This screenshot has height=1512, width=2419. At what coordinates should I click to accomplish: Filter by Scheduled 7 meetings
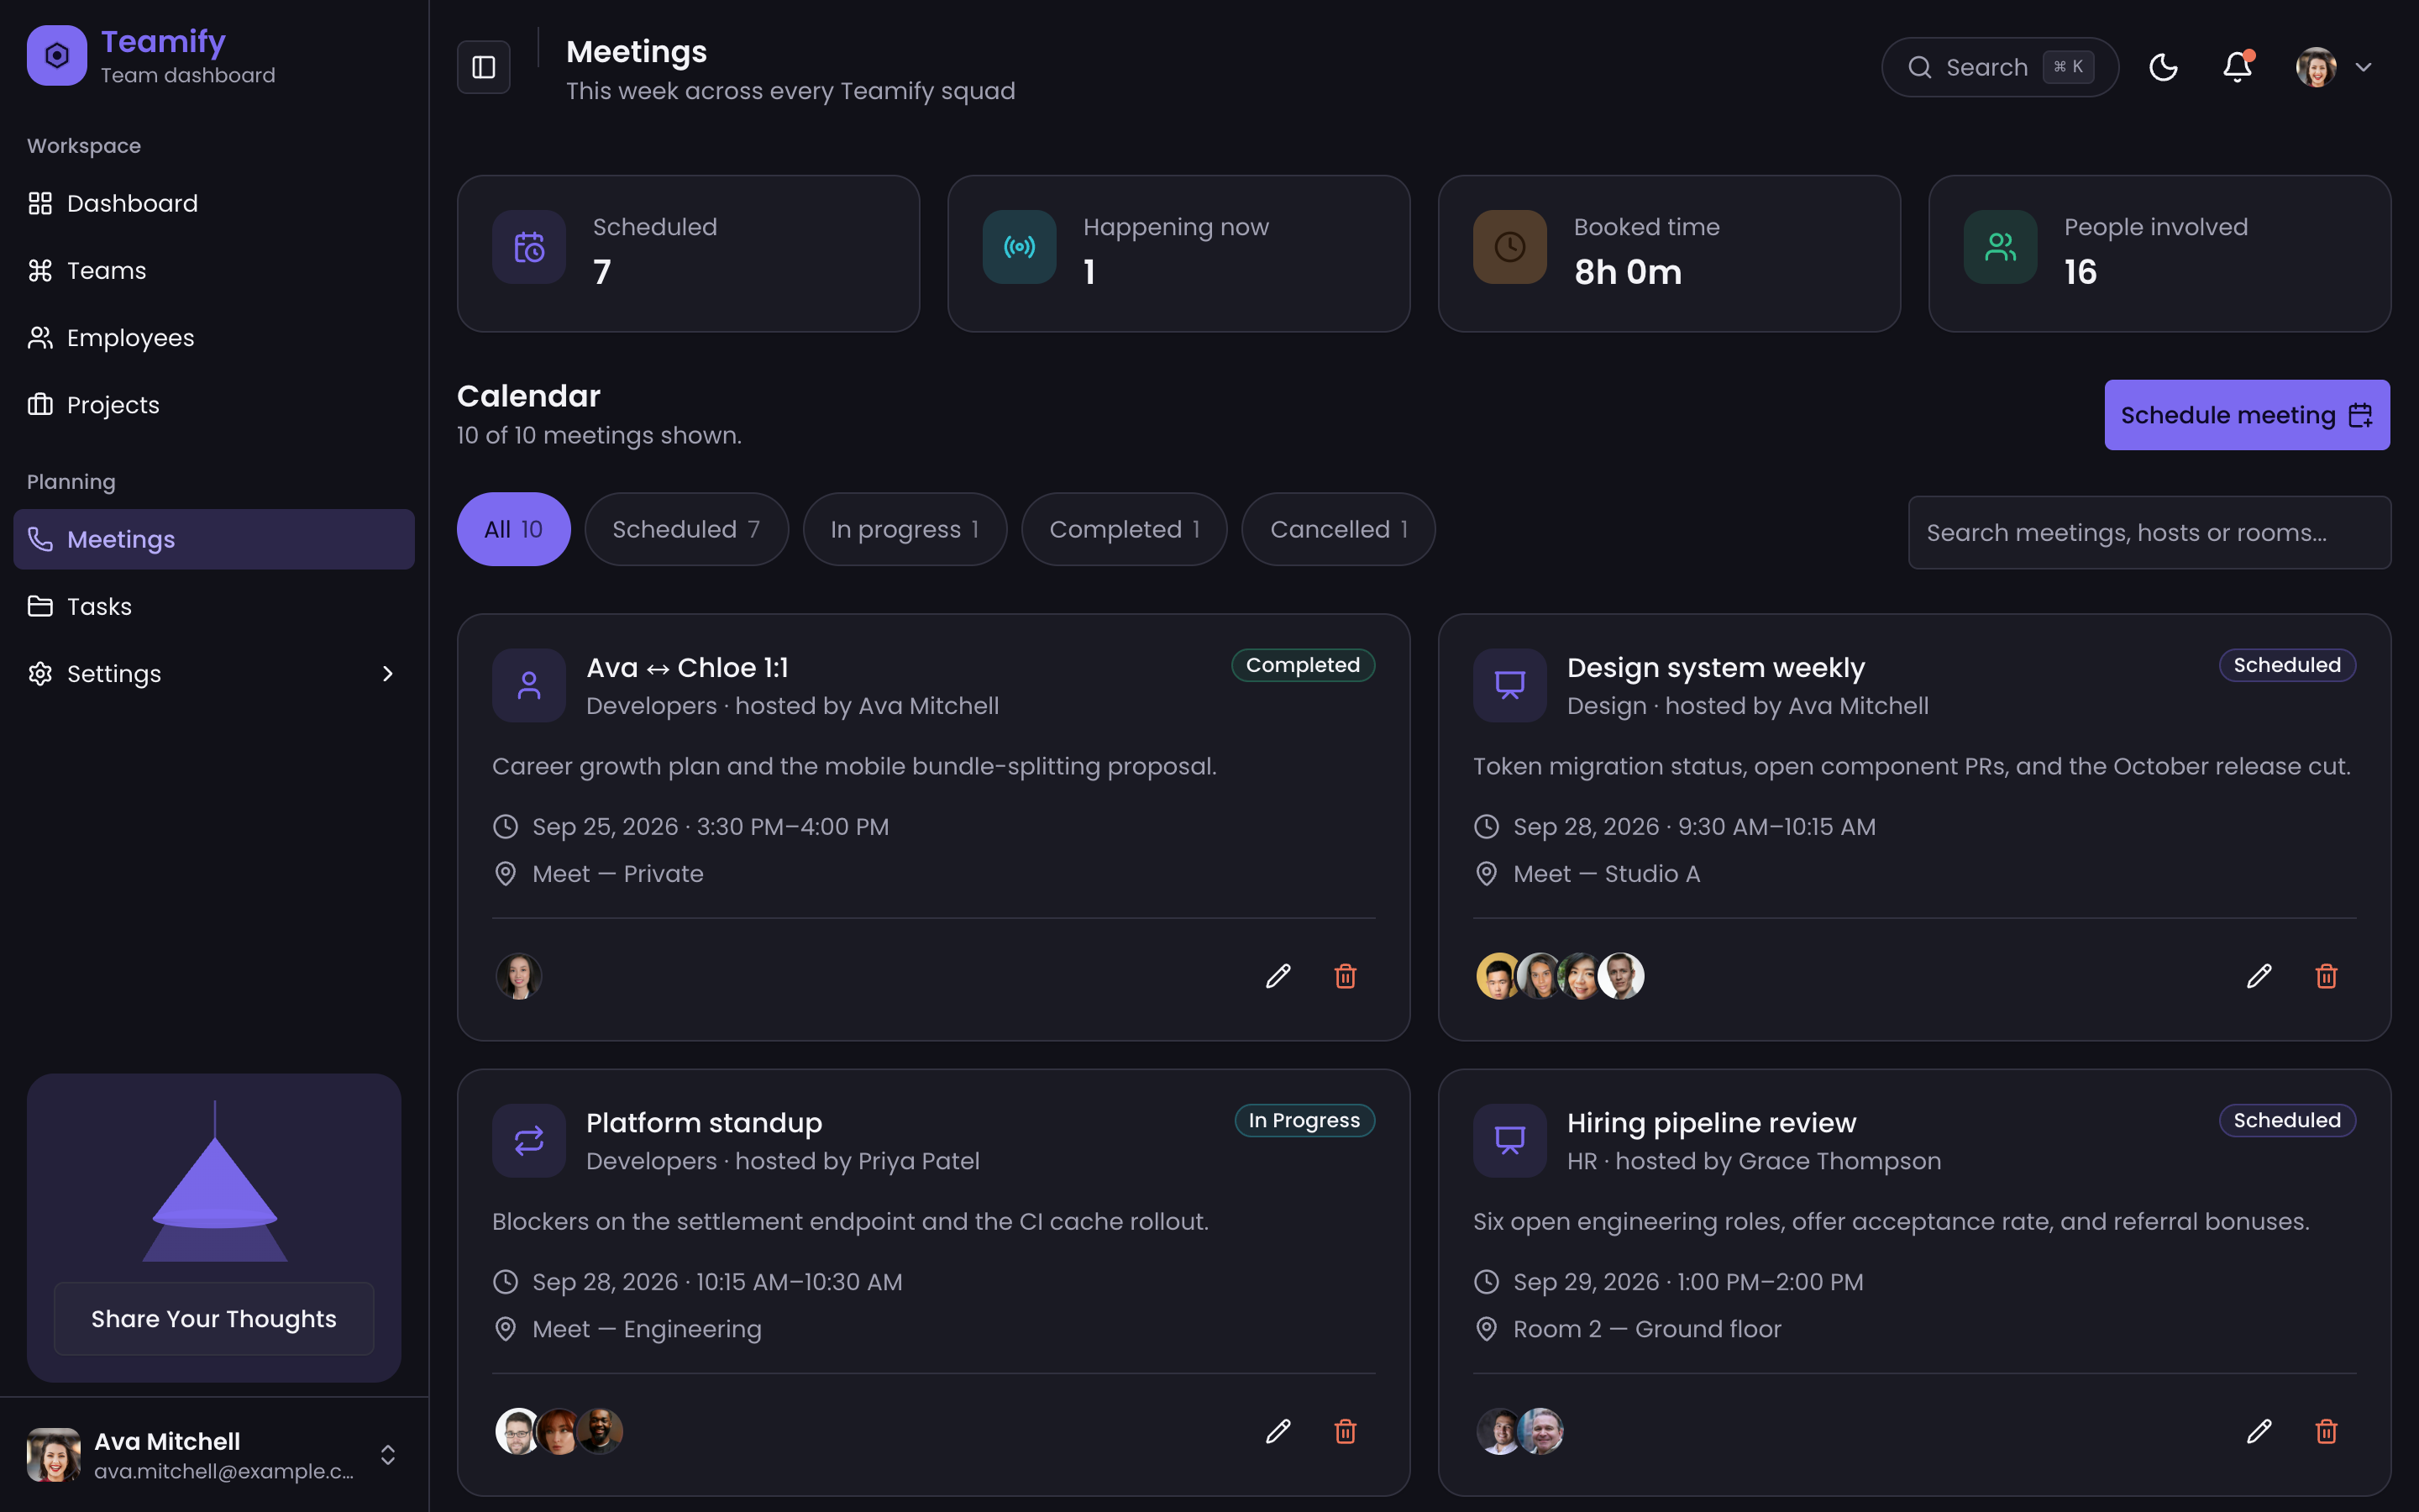(685, 529)
